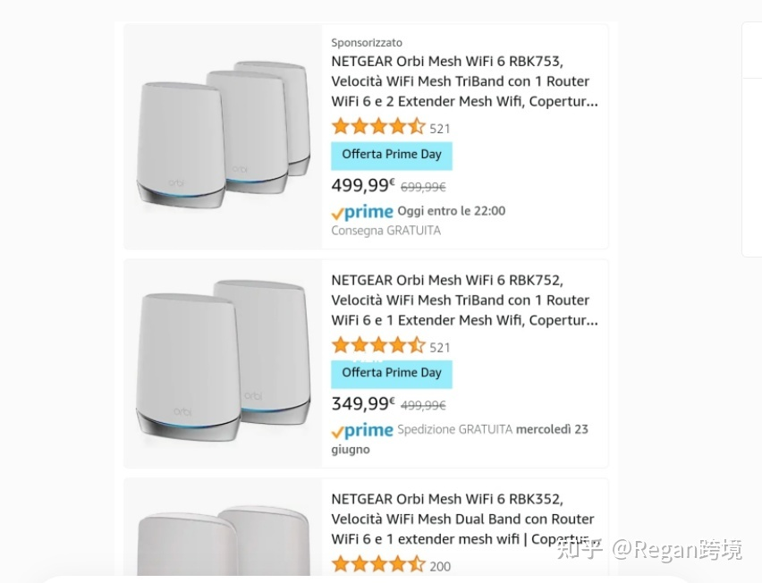Click the star rating of RBK752

(x=377, y=346)
